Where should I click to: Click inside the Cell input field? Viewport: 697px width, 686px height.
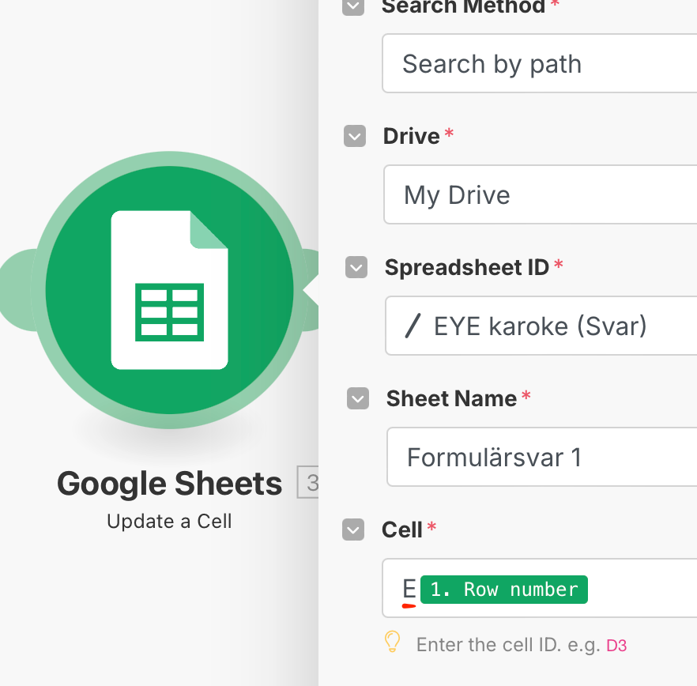pos(540,588)
